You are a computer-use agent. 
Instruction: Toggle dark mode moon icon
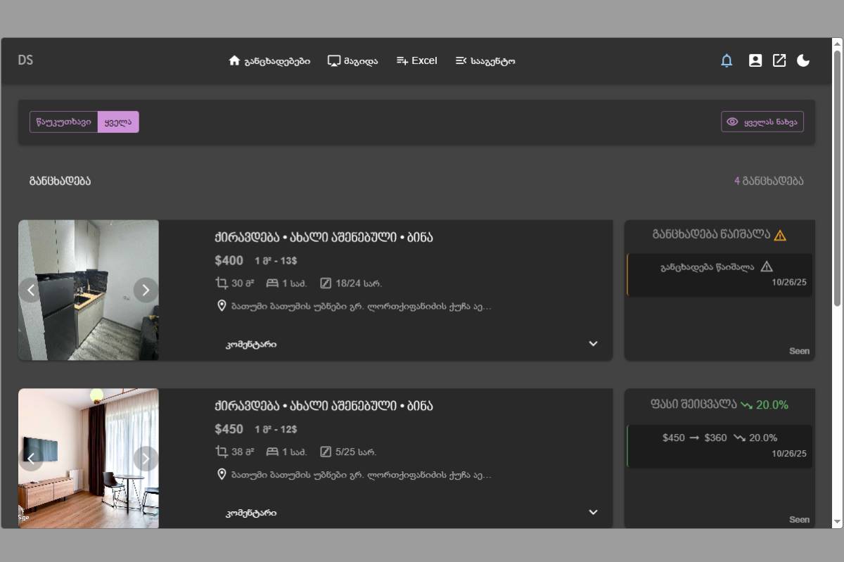coord(803,60)
